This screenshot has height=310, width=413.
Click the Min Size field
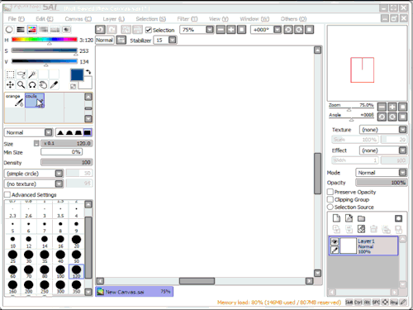click(61, 152)
